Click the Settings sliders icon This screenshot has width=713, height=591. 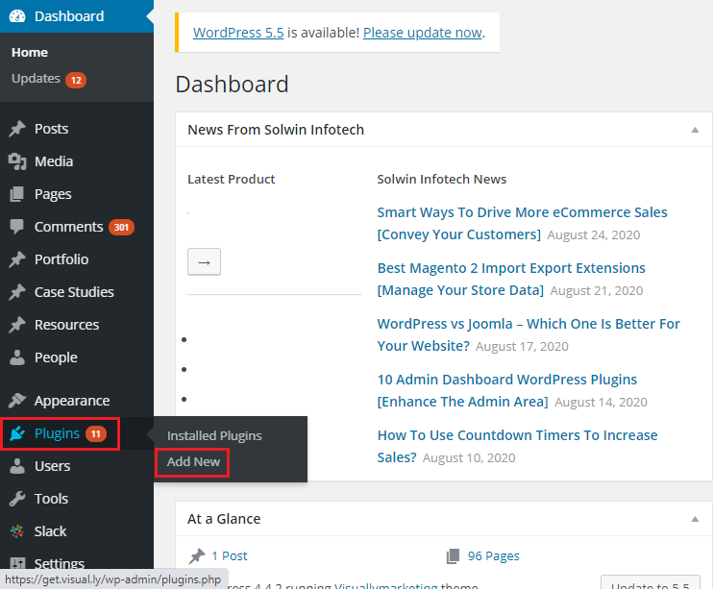17,564
